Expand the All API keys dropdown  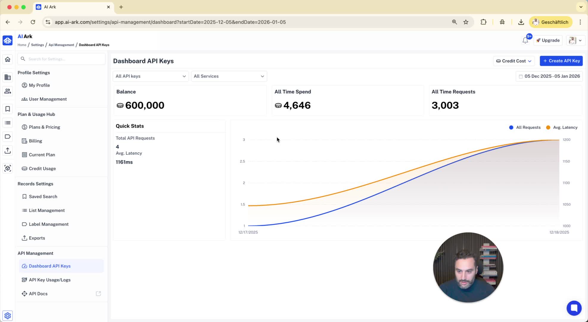(x=150, y=76)
